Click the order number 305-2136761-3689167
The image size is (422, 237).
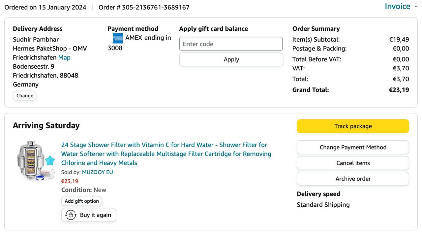coord(156,7)
